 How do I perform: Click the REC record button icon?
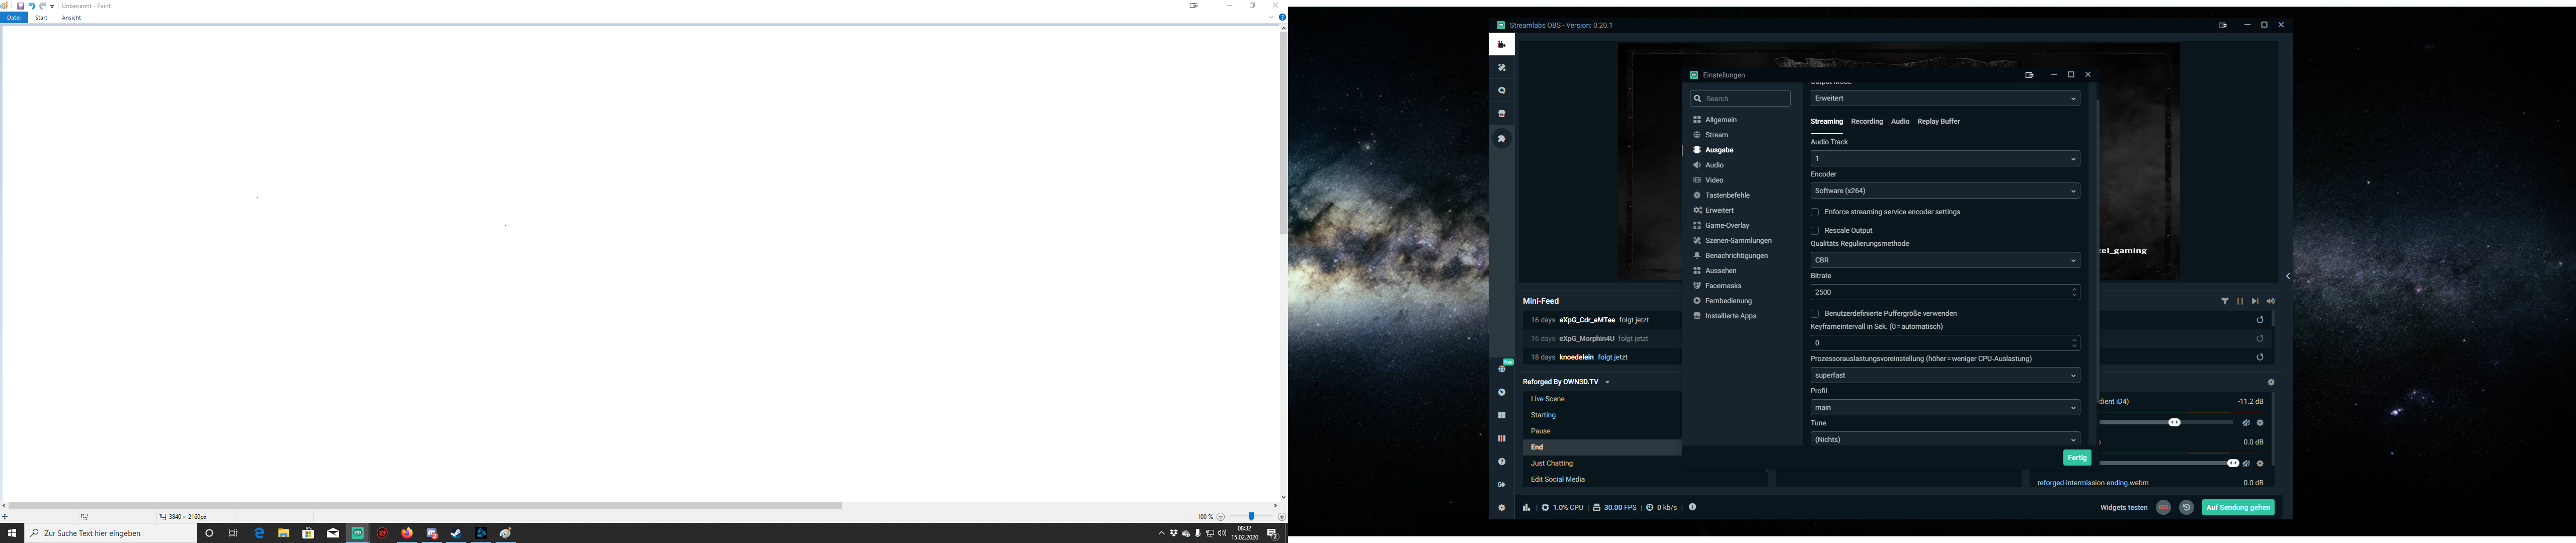tap(2163, 508)
